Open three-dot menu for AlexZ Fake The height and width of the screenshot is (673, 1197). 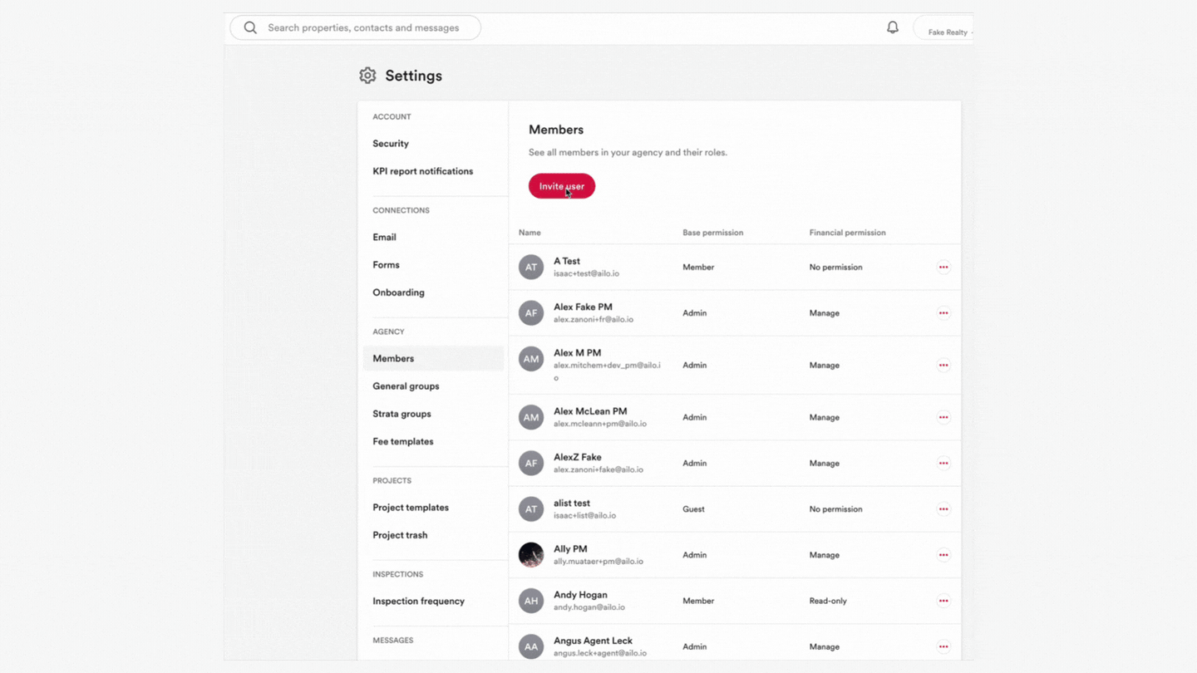coord(943,464)
